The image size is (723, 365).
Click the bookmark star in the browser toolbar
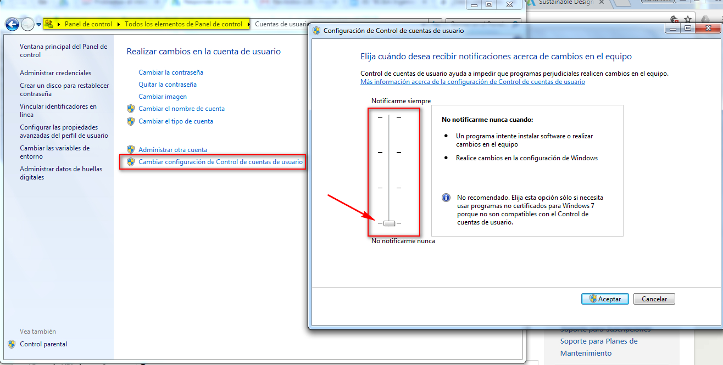(x=687, y=19)
